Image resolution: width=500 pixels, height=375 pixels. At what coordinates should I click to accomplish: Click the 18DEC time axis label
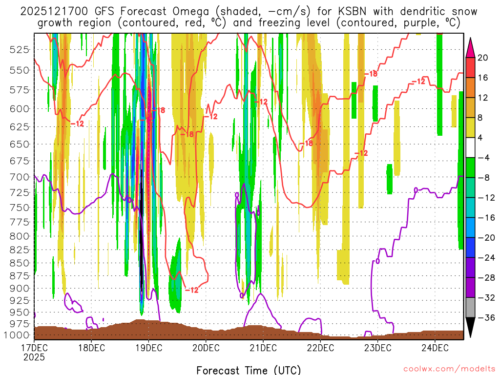tap(91, 348)
